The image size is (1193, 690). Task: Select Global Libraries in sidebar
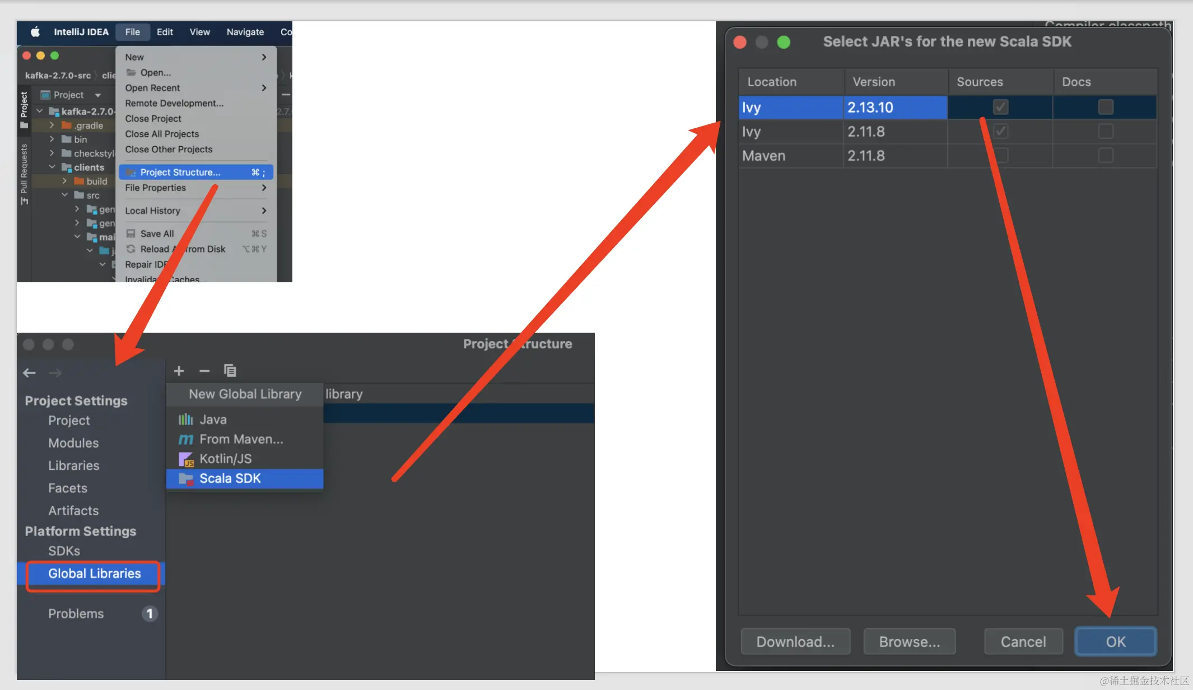click(x=94, y=574)
